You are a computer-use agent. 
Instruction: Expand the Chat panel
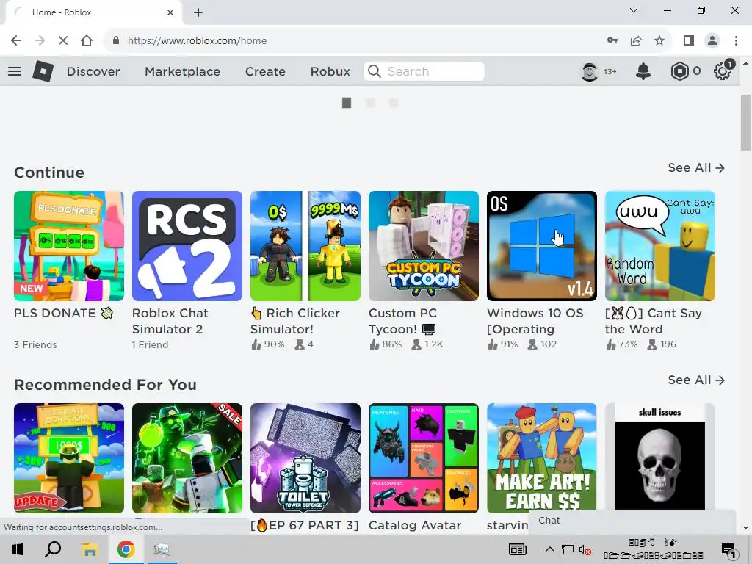click(x=632, y=521)
